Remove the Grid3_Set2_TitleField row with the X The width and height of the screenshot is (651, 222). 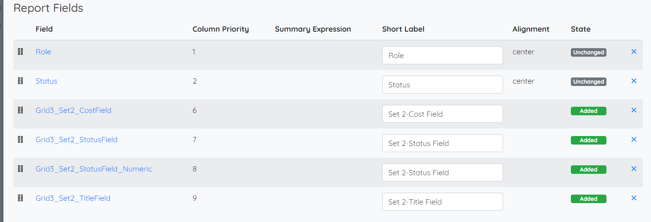click(634, 198)
